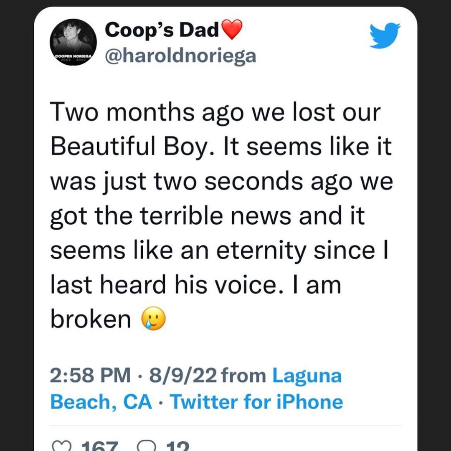This screenshot has height=451, width=451.
Task: Click the "COOPER NORIEGA" caption on the avatar
Action: [73, 56]
